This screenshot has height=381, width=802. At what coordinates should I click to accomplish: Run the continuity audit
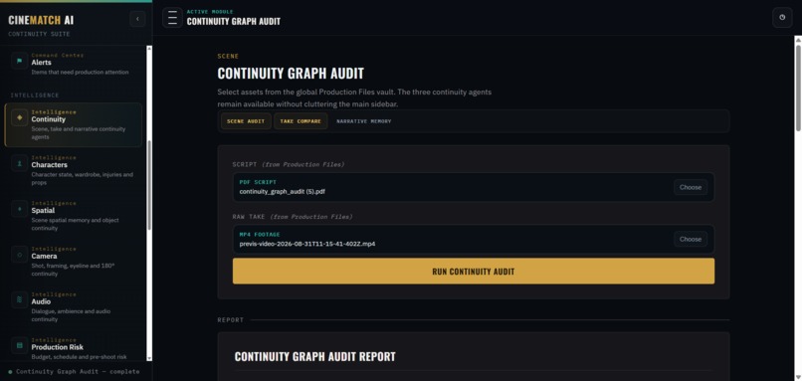pos(474,271)
